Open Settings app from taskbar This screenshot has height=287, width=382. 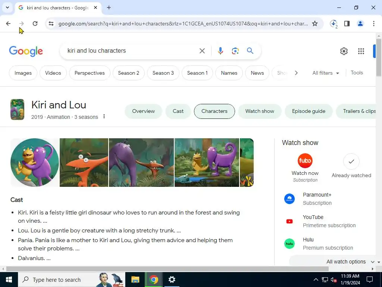172,280
